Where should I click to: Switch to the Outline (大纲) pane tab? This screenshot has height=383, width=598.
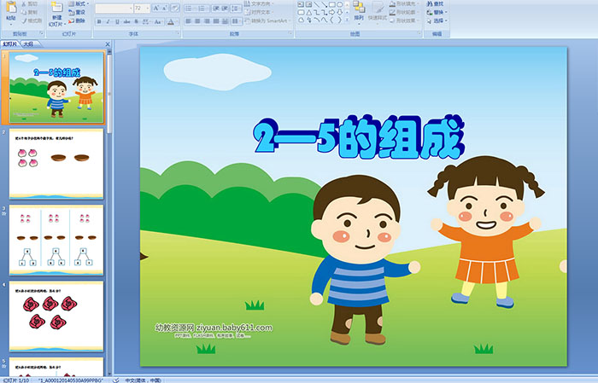[28, 44]
